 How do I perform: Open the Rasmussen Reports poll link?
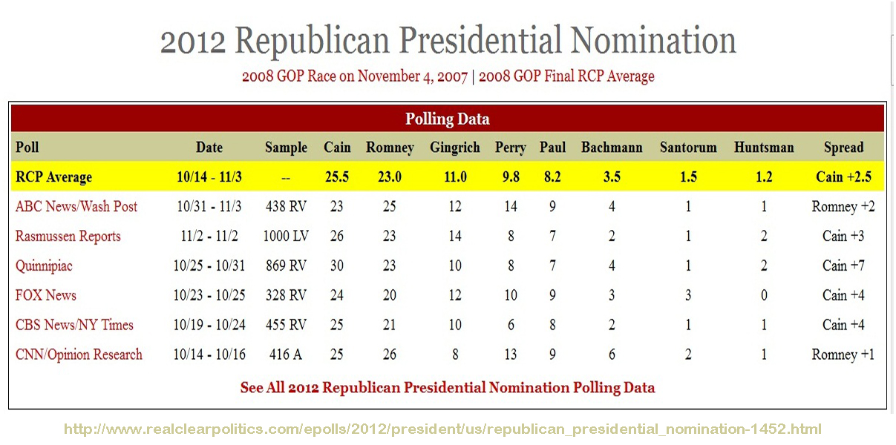[x=68, y=237]
